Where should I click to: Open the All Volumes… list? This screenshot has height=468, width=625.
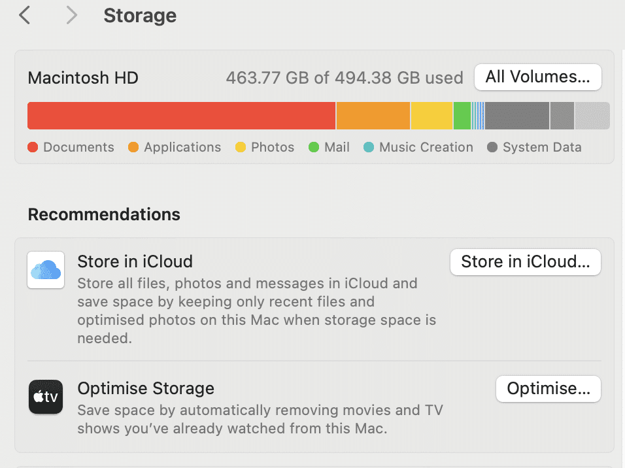tap(537, 77)
